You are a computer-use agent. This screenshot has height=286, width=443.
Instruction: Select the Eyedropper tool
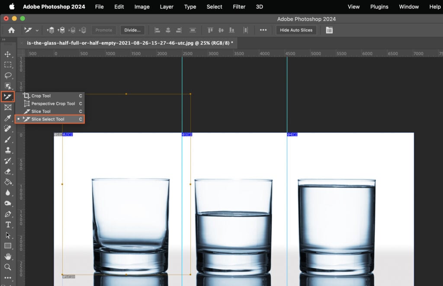(x=8, y=118)
